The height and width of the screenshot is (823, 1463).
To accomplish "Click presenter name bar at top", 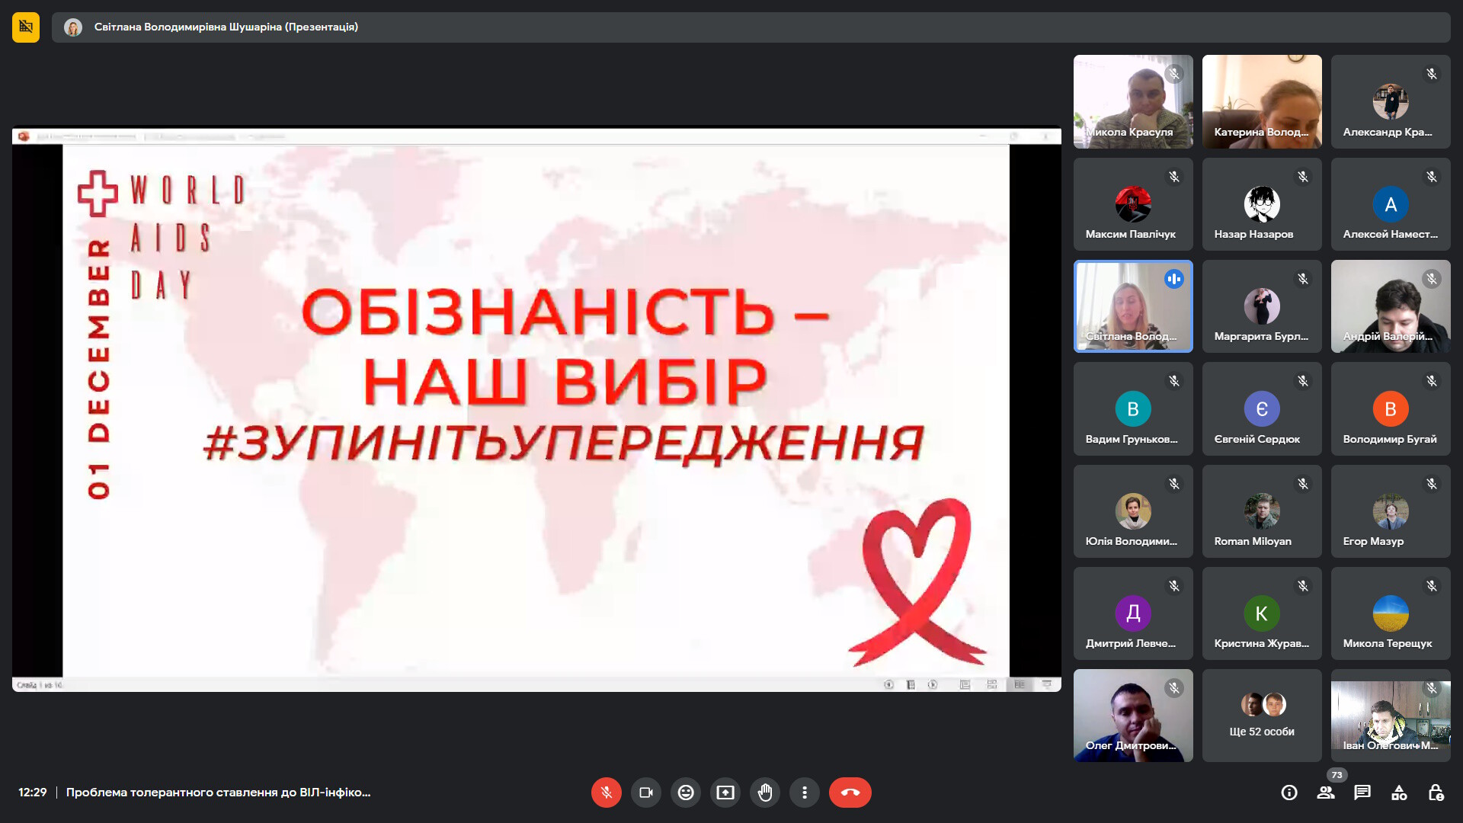I will [x=751, y=27].
